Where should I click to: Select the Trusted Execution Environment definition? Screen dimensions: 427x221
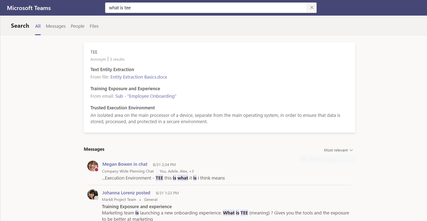pyautogui.click(x=122, y=107)
